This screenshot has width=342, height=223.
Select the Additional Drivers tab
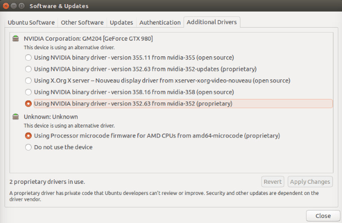click(x=212, y=23)
